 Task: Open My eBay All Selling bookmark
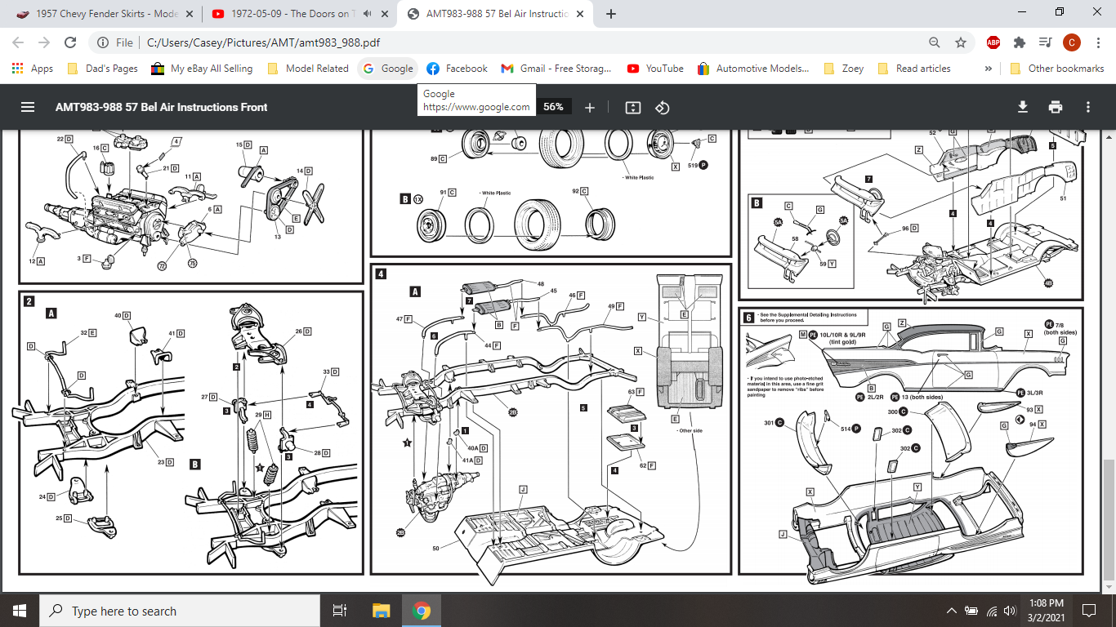(x=203, y=69)
